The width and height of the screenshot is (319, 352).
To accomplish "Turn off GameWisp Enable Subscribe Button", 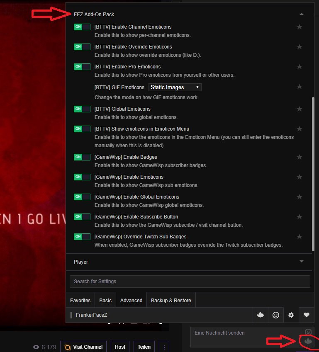I will (x=82, y=217).
